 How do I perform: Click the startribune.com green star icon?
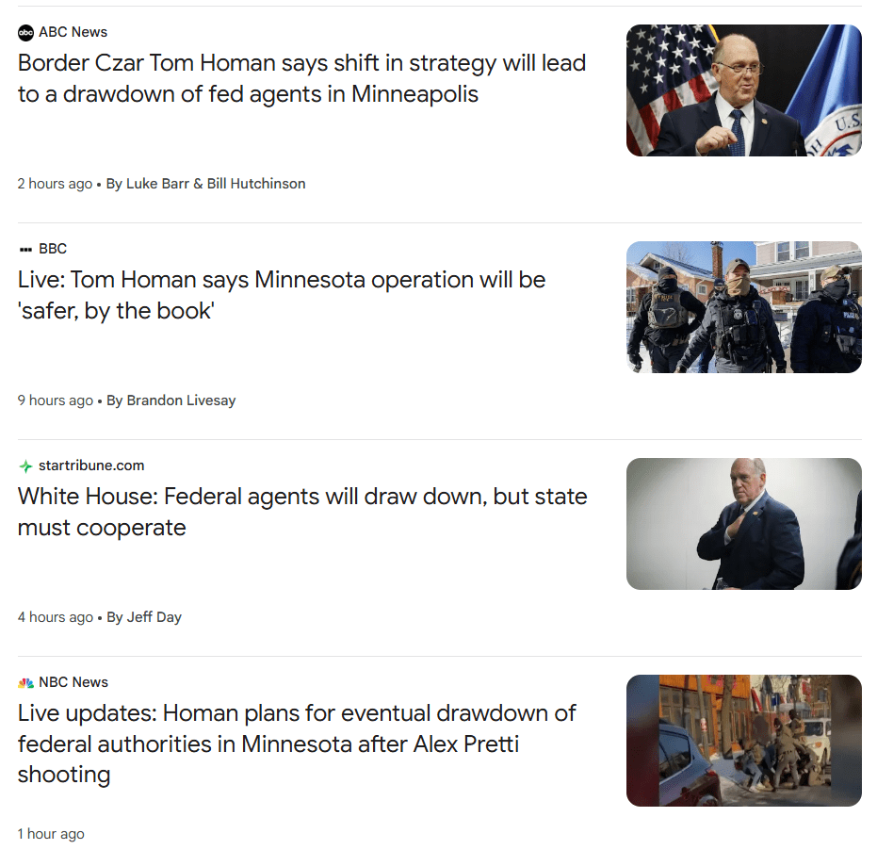coord(25,466)
